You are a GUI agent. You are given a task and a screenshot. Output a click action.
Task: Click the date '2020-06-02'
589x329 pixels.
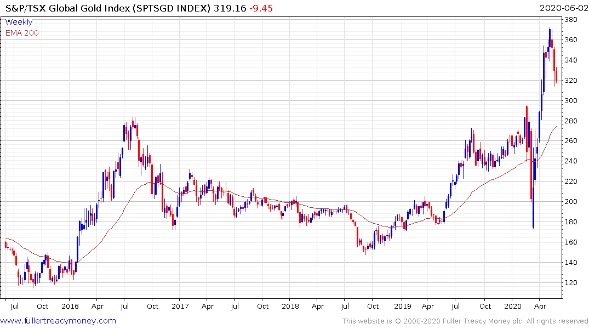click(x=563, y=8)
